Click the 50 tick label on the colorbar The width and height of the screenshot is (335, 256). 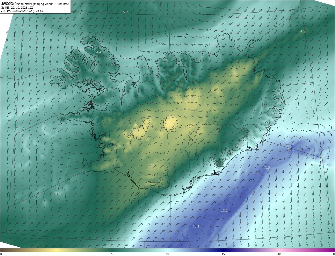click(333, 254)
